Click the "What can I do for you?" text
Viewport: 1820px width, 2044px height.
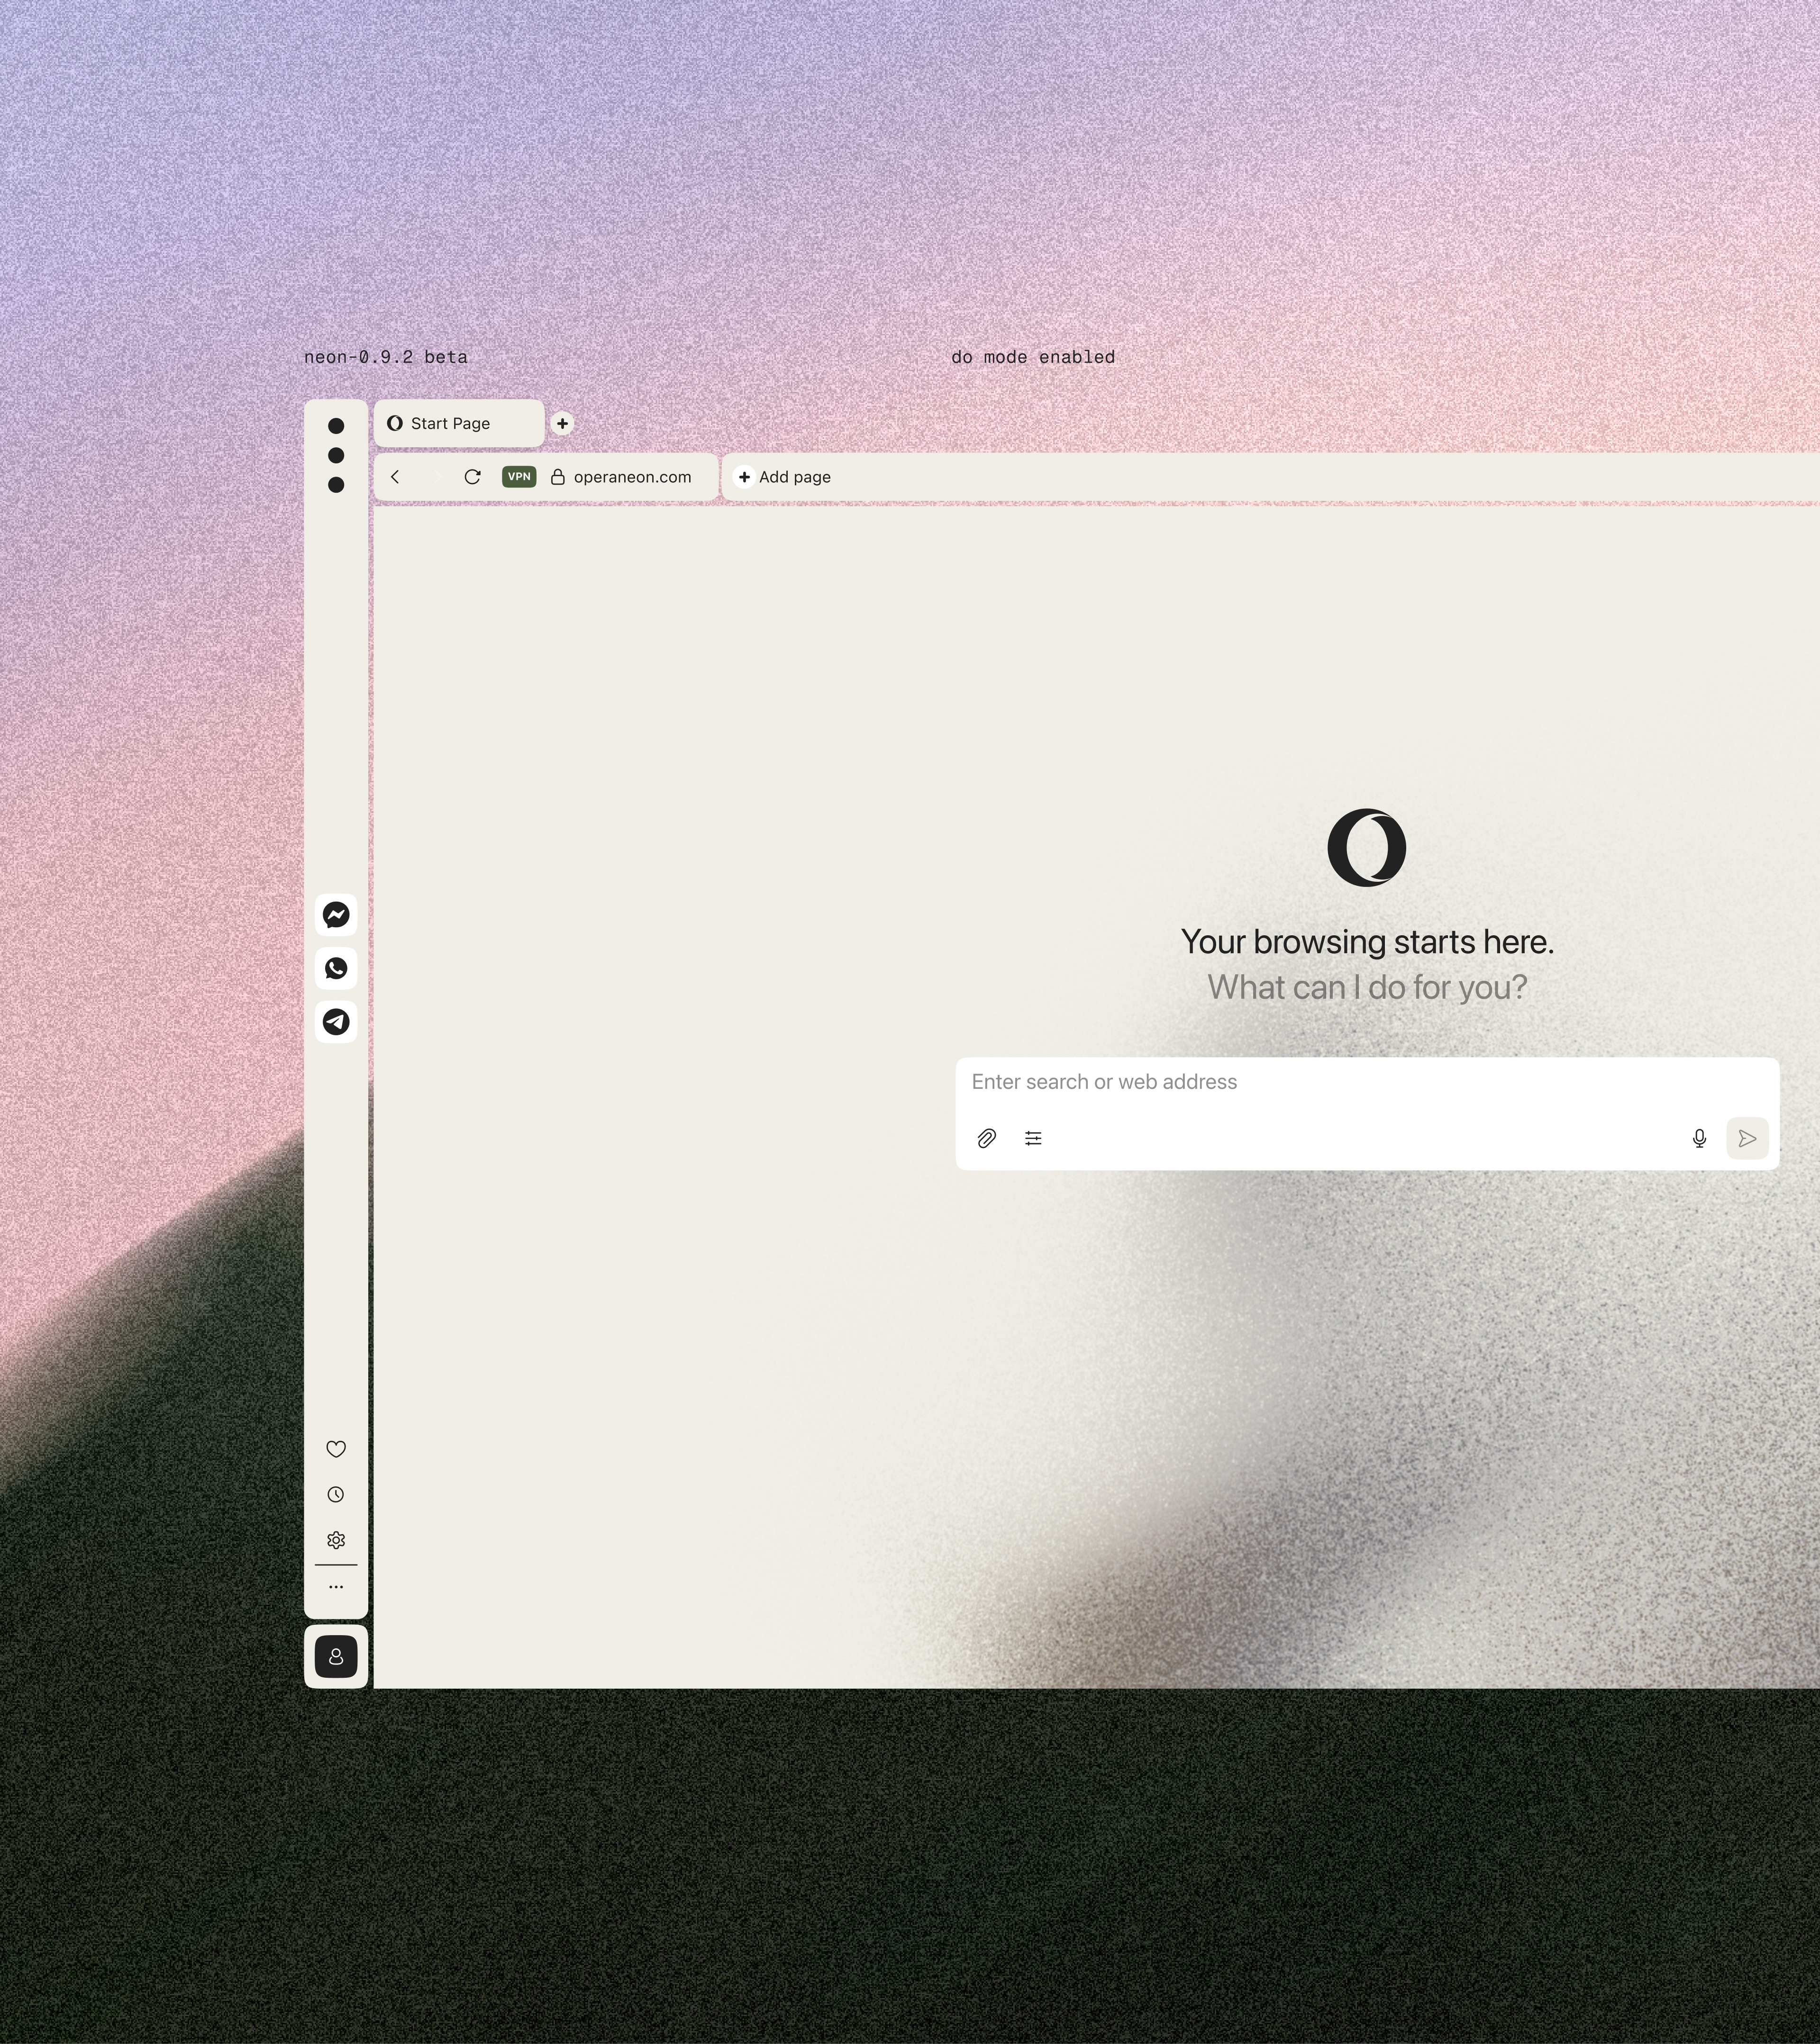point(1367,988)
